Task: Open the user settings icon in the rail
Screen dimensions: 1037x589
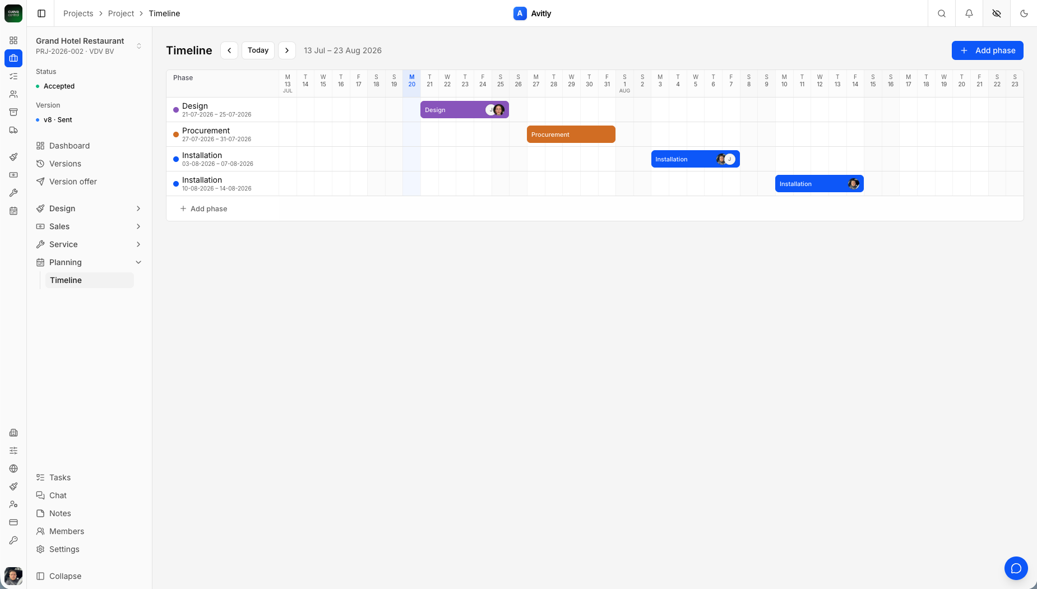Action: [x=13, y=504]
